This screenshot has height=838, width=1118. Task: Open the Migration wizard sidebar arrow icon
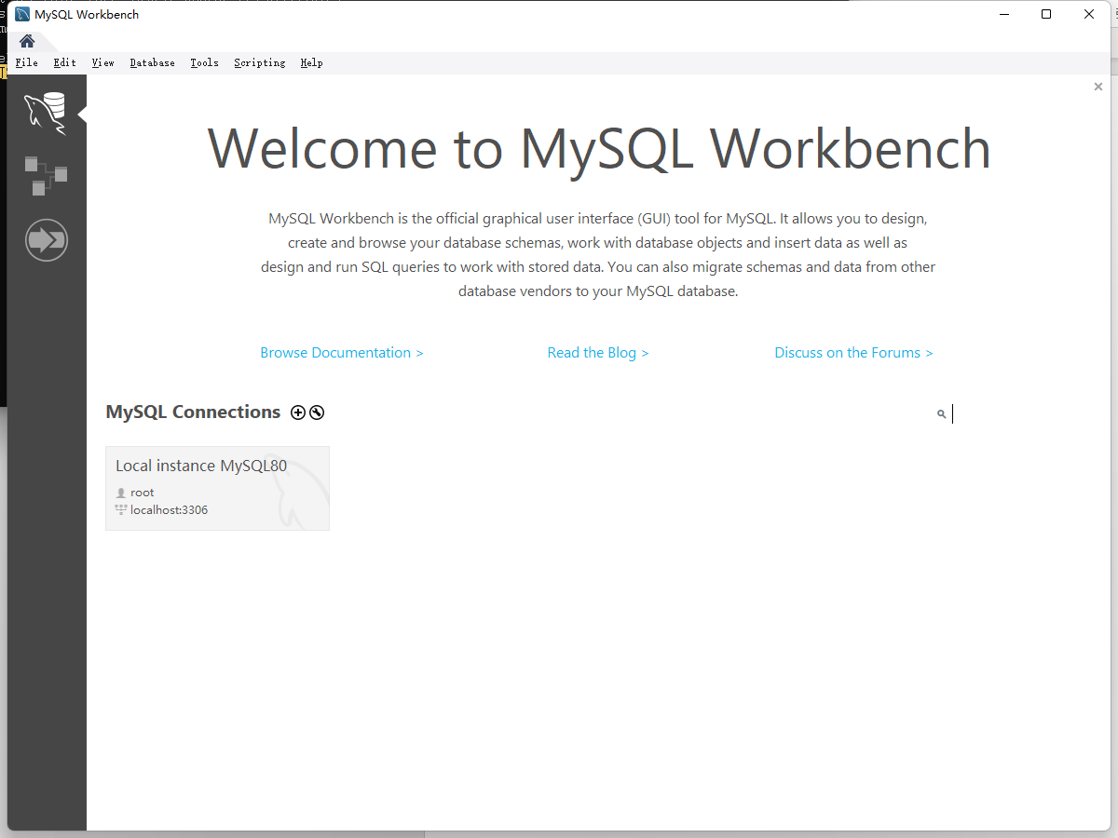click(x=47, y=240)
